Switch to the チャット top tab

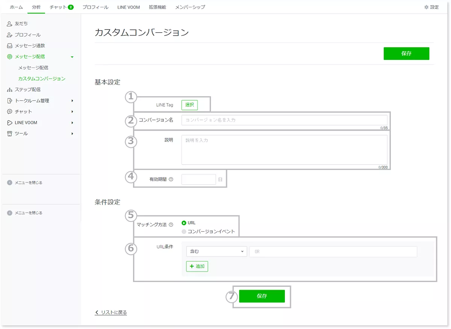pos(61,7)
